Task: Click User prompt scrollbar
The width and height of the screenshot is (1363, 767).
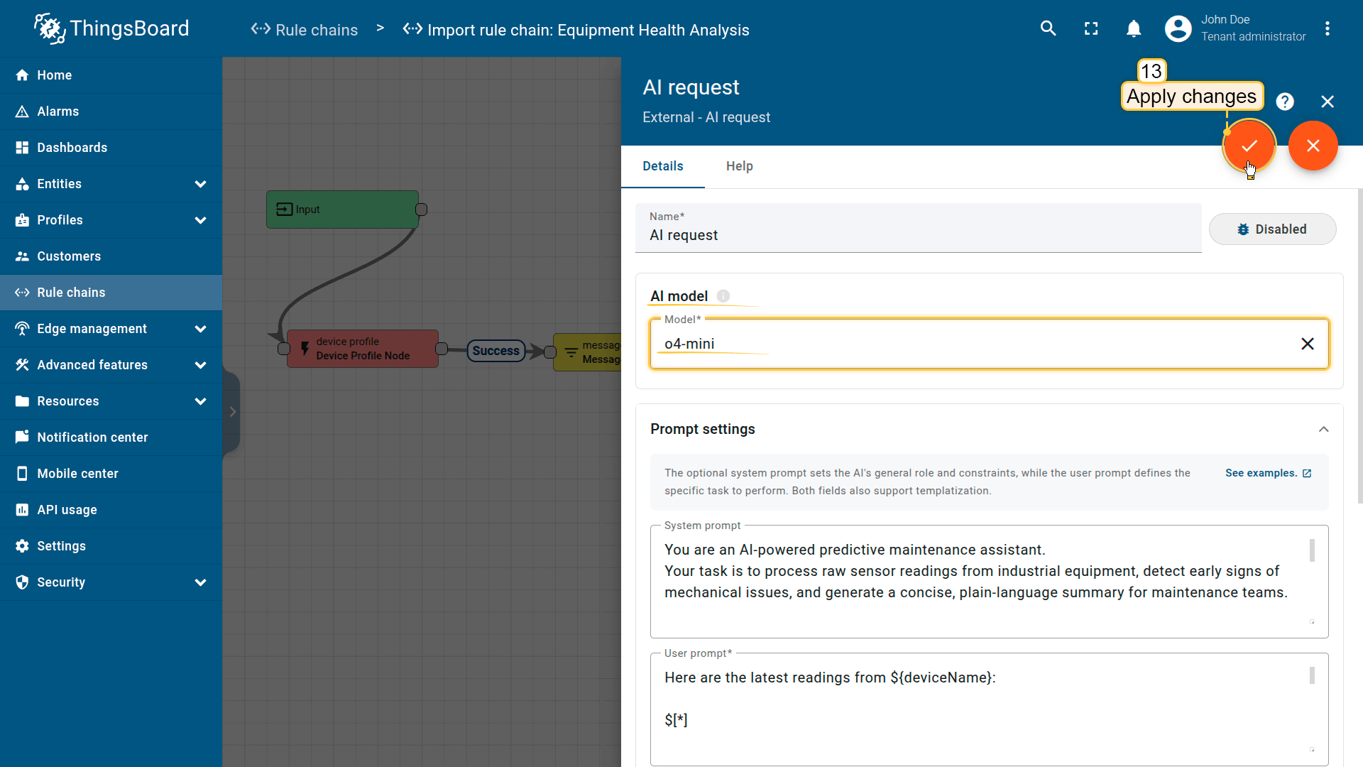Action: pyautogui.click(x=1312, y=675)
